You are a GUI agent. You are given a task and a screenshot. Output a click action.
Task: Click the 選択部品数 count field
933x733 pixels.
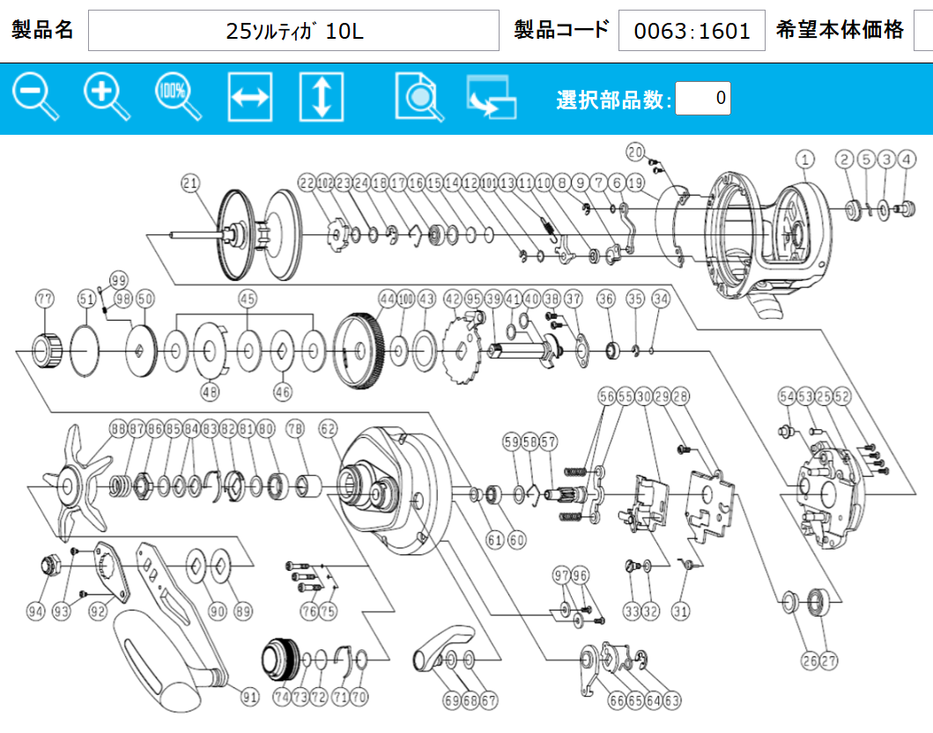tap(702, 99)
